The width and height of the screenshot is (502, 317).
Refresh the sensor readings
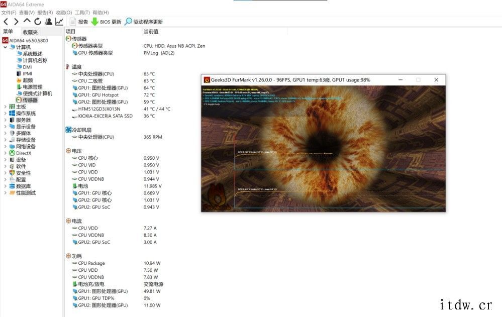[x=38, y=22]
